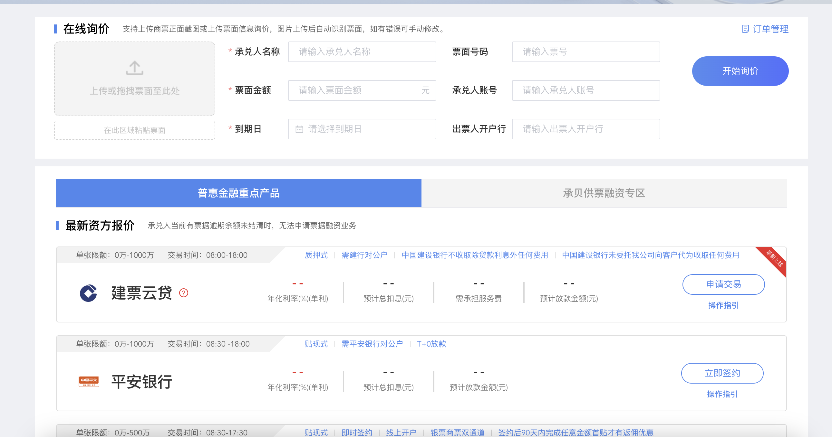This screenshot has width=832, height=437.
Task: Click 申请交易 for 建票云贷
Action: [723, 284]
